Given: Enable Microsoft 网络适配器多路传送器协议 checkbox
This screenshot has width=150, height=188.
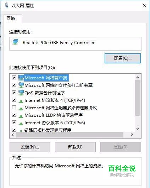Looking at the screenshot, I should pos(14,107).
